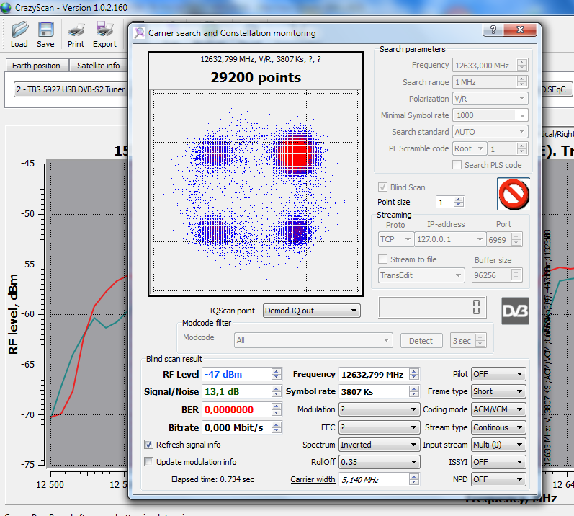Click the Buffer size 96256 spinner
The width and height of the screenshot is (574, 516).
(x=497, y=275)
